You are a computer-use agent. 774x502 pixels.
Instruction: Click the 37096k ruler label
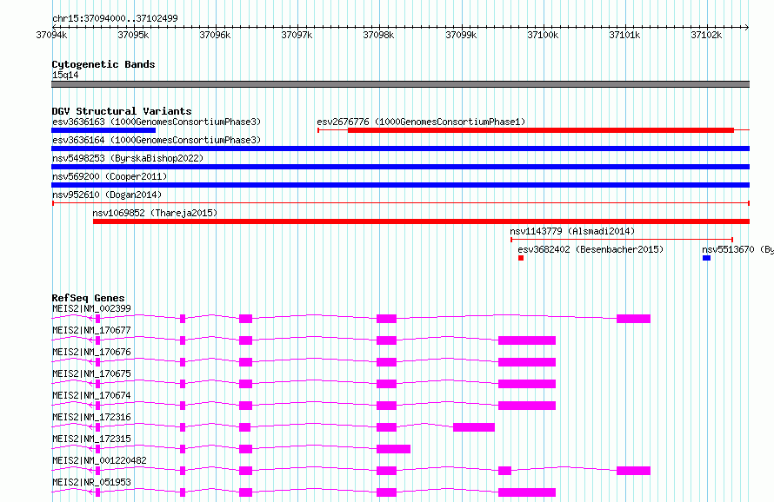point(215,35)
